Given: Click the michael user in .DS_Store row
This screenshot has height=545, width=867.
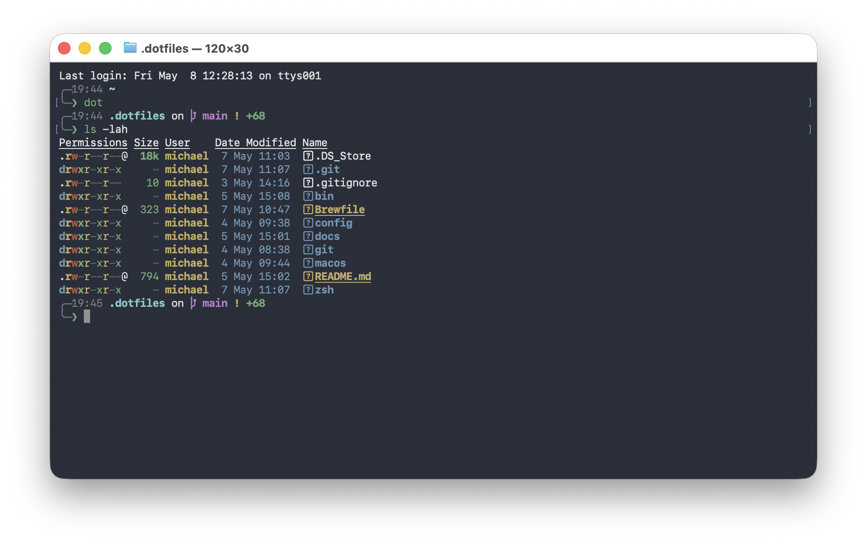Looking at the screenshot, I should click(186, 156).
